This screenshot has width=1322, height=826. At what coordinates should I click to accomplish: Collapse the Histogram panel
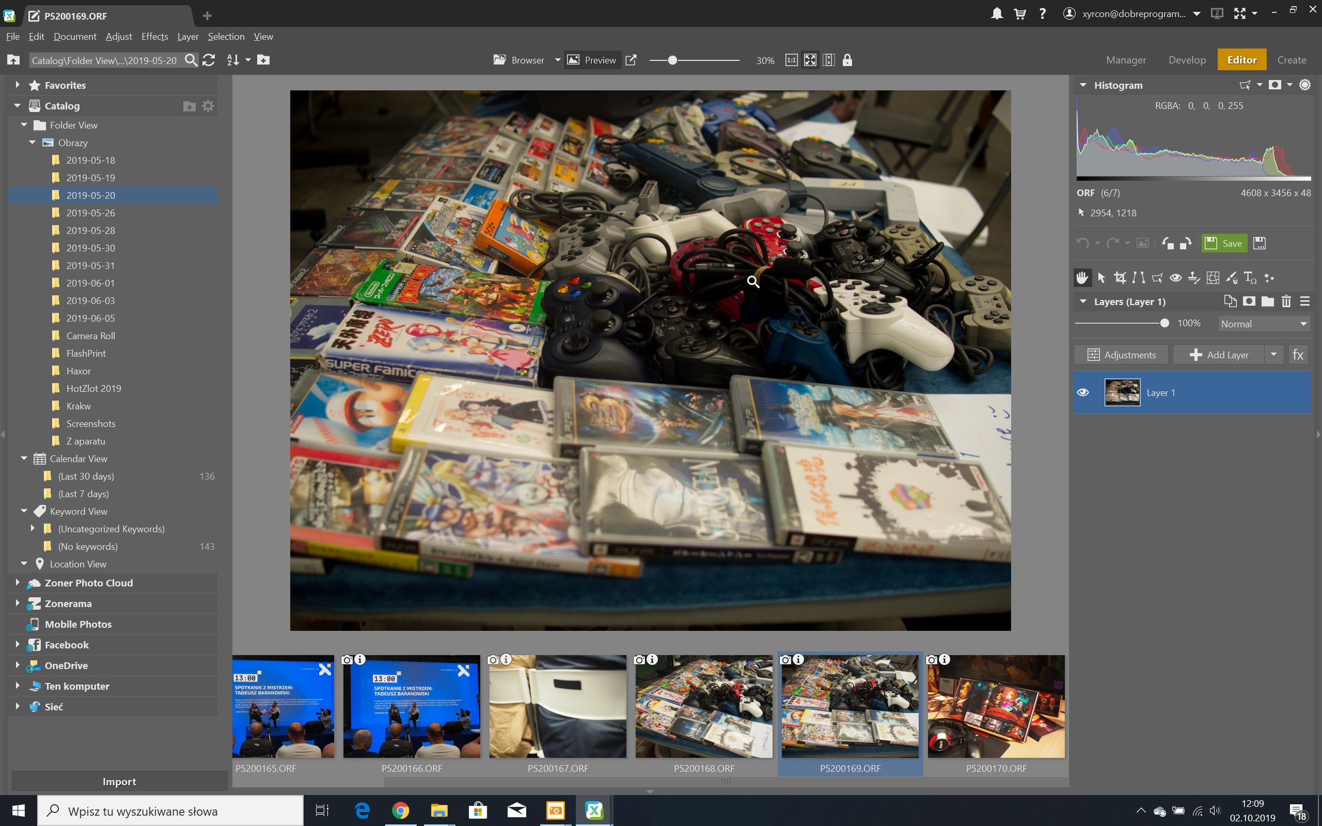click(x=1083, y=85)
